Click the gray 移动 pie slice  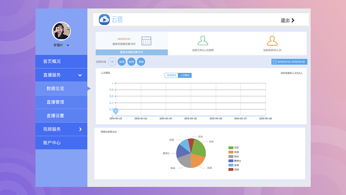point(184,161)
